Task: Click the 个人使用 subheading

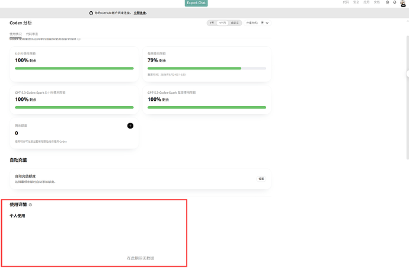Action: tap(17, 216)
